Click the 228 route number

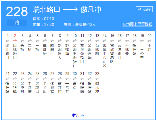pyautogui.click(x=17, y=11)
